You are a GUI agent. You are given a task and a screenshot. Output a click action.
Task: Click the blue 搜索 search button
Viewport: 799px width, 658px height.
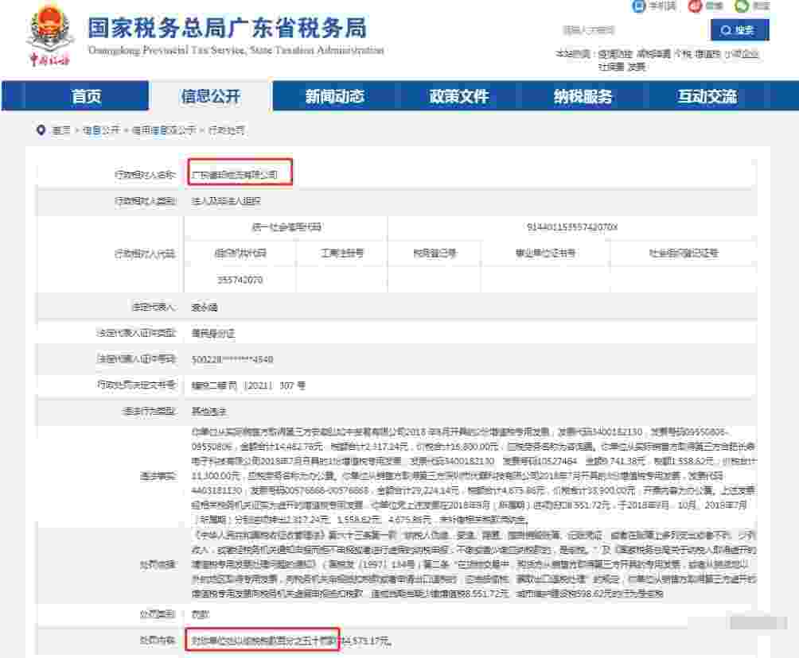coord(740,30)
